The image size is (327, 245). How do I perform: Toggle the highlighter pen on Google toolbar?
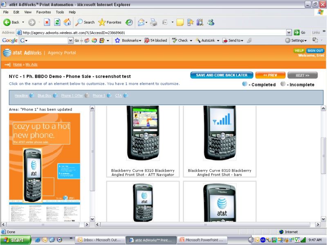249,40
